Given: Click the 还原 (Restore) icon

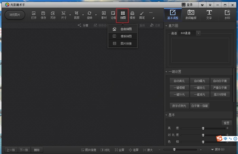Looking at the screenshot, I should pyautogui.click(x=152, y=25).
